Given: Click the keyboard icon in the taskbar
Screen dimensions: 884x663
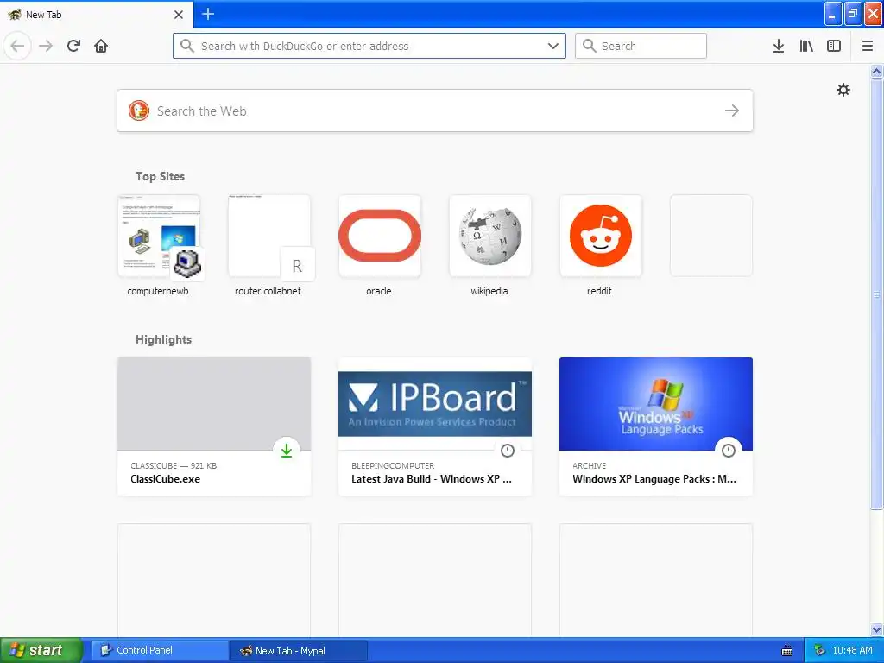Looking at the screenshot, I should pos(787,651).
